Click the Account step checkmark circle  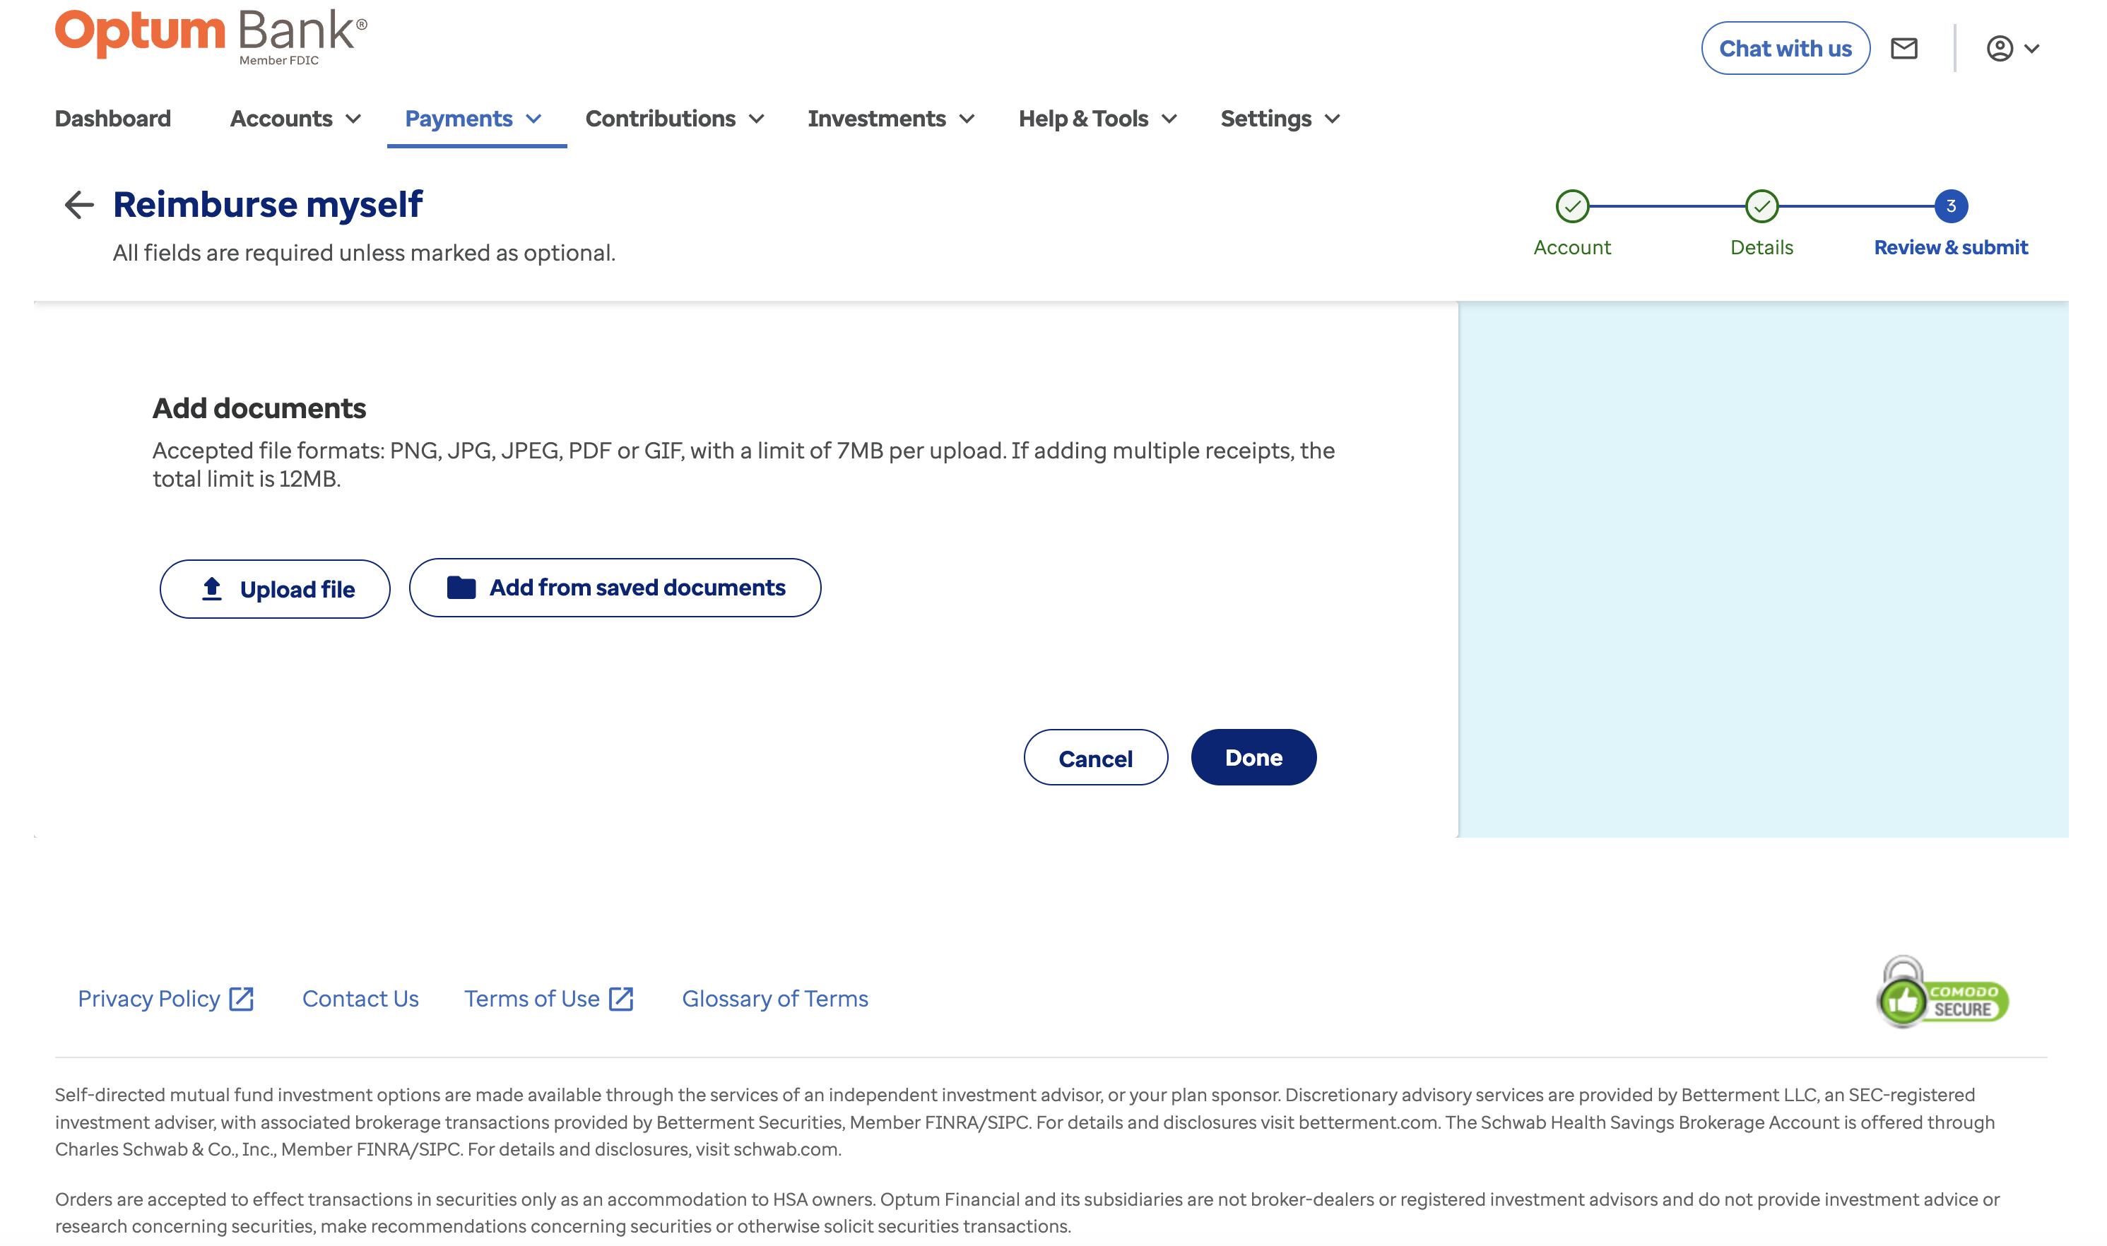click(1571, 206)
